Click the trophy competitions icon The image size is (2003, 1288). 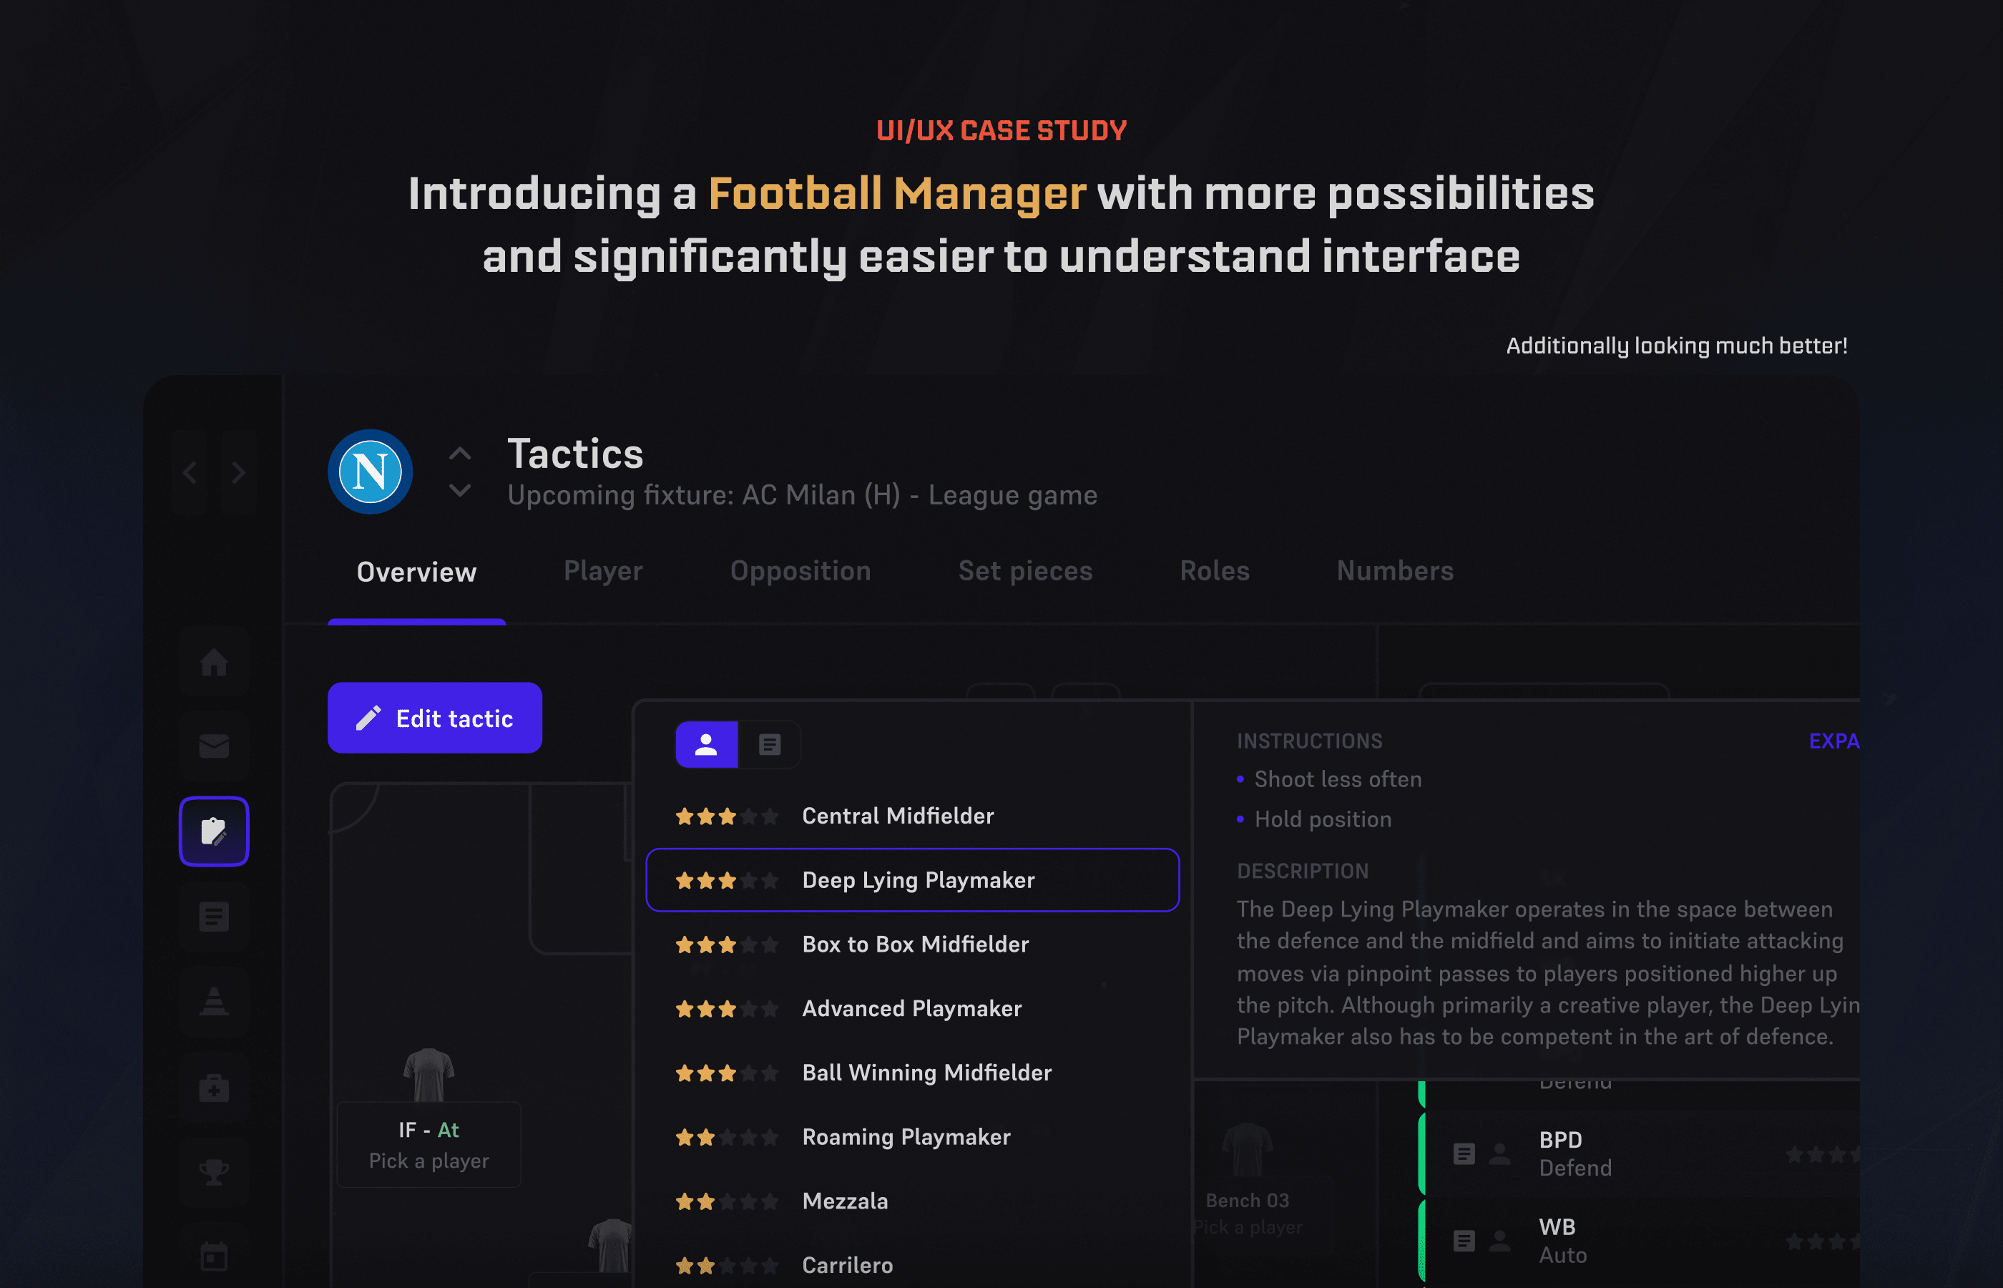(214, 1172)
